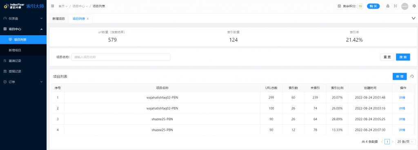Viewport: 418px width, 150px height.
Task: Click the 索引数量 total 124
Action: [x=233, y=40]
